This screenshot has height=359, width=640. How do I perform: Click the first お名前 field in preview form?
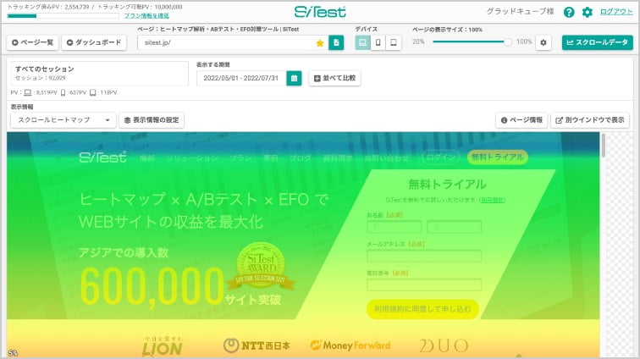pyautogui.click(x=394, y=227)
